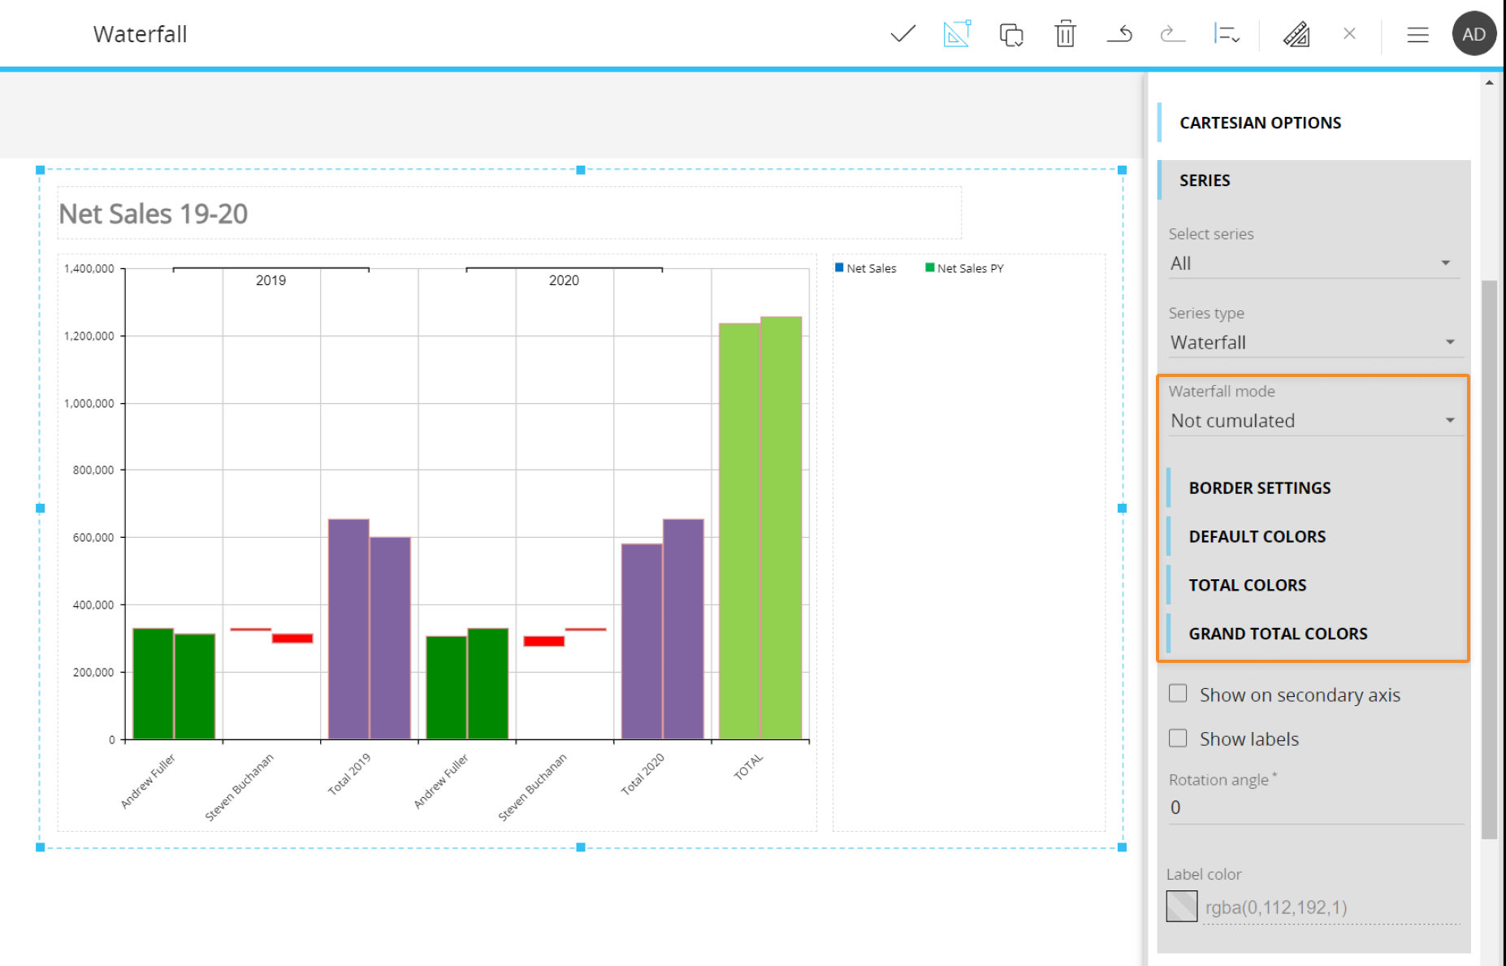Image resolution: width=1506 pixels, height=966 pixels.
Task: Click the striped ruler properties icon
Action: pyautogui.click(x=1296, y=34)
